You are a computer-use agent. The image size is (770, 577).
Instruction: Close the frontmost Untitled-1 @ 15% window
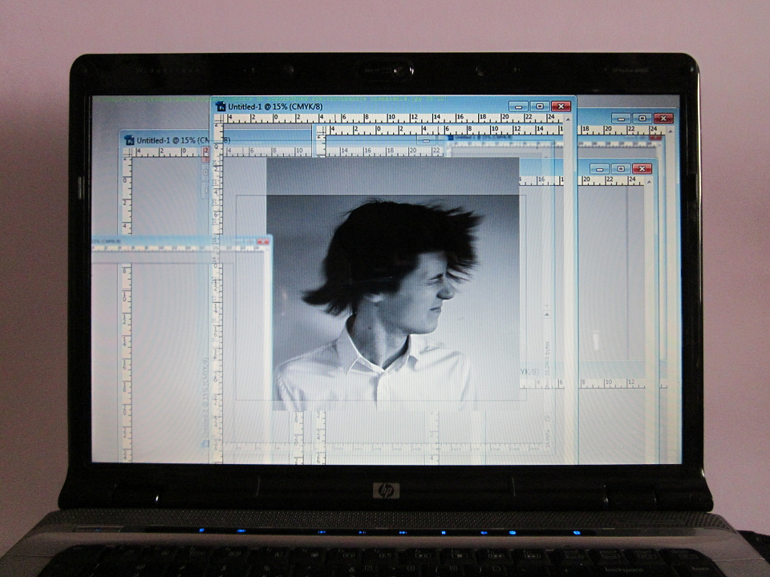click(561, 107)
